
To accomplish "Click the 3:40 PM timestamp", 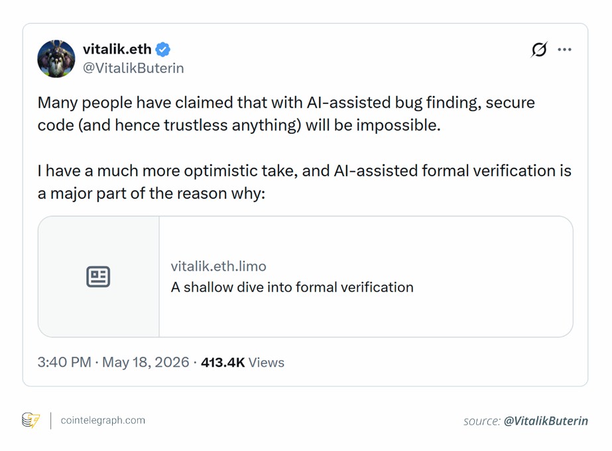I will tap(64, 362).
